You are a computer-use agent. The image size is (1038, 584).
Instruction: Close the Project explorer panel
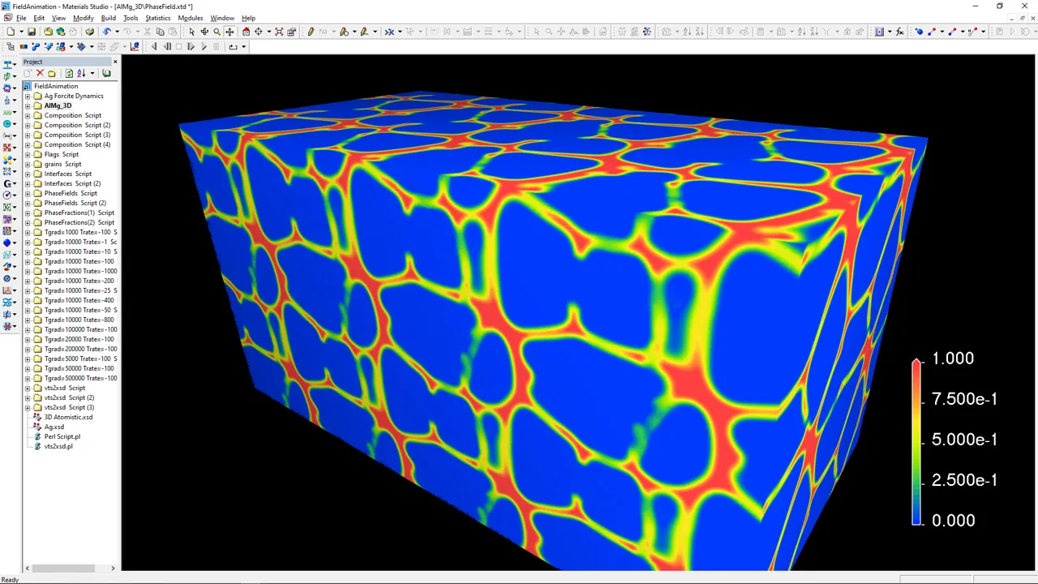(115, 62)
